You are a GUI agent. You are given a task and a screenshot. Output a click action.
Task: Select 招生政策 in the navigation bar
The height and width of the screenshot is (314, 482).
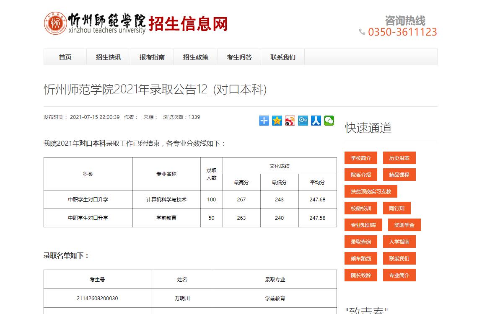195,57
